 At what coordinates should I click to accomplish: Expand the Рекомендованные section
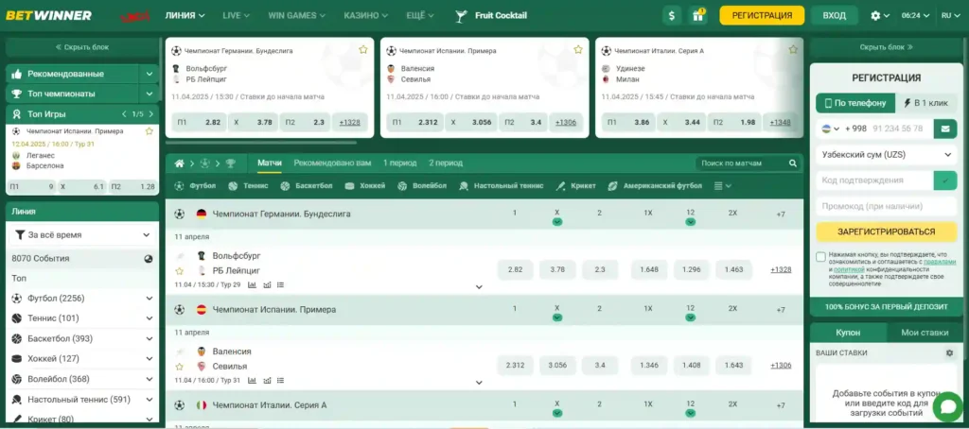(x=150, y=74)
